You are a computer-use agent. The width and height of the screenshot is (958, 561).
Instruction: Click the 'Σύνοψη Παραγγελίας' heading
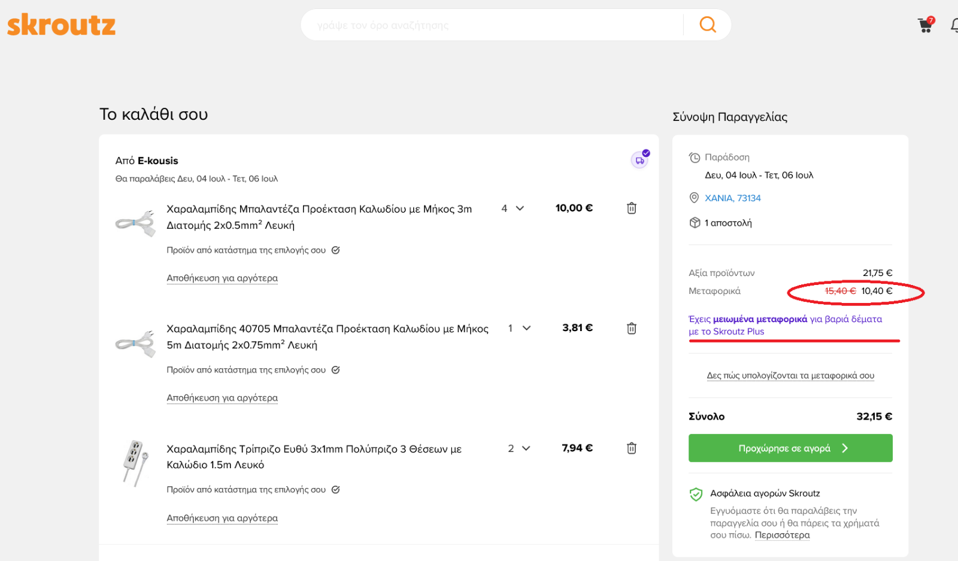(x=730, y=117)
